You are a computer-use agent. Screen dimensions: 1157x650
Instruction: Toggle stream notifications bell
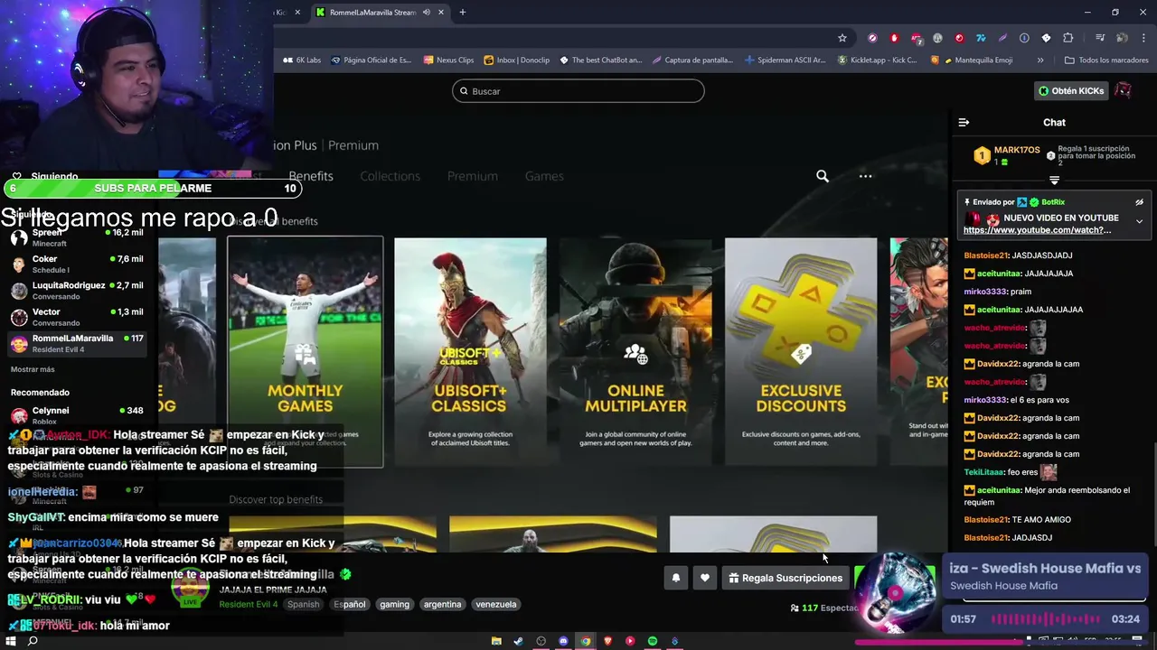pyautogui.click(x=675, y=578)
